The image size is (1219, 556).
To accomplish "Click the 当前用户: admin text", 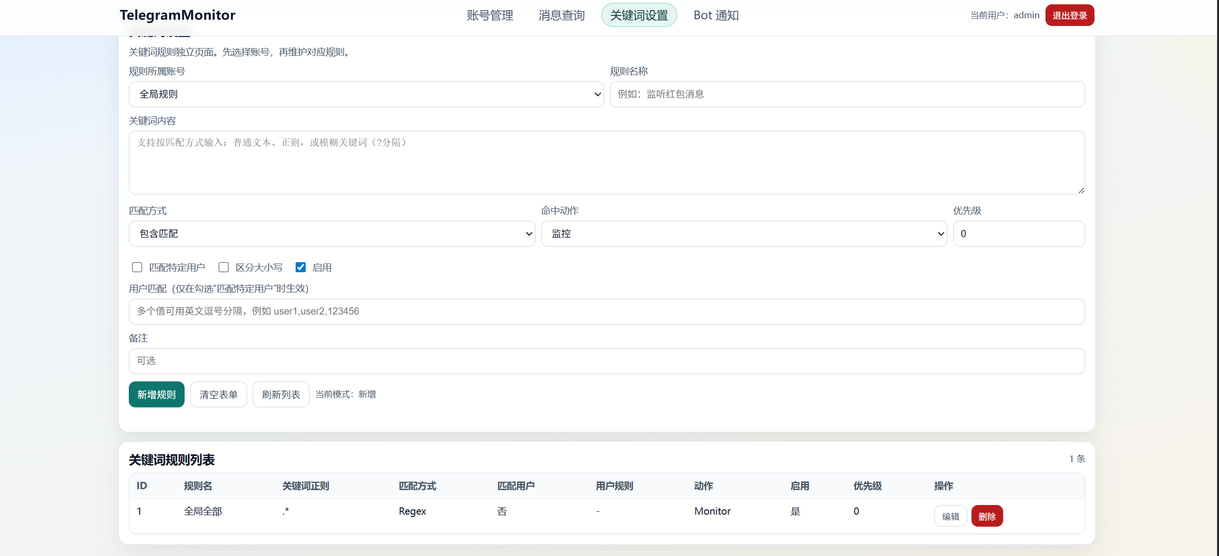I will coord(1004,15).
